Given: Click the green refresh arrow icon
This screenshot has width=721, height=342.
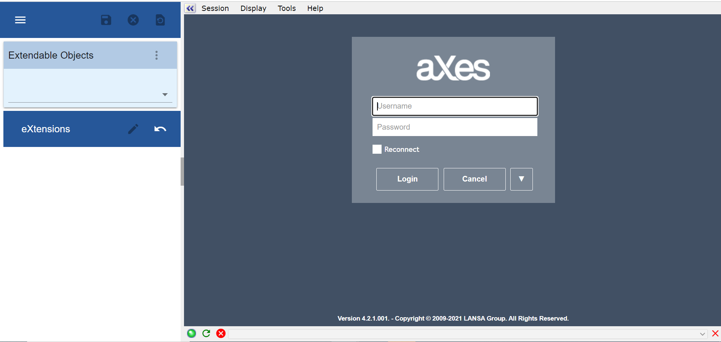Looking at the screenshot, I should coord(206,333).
